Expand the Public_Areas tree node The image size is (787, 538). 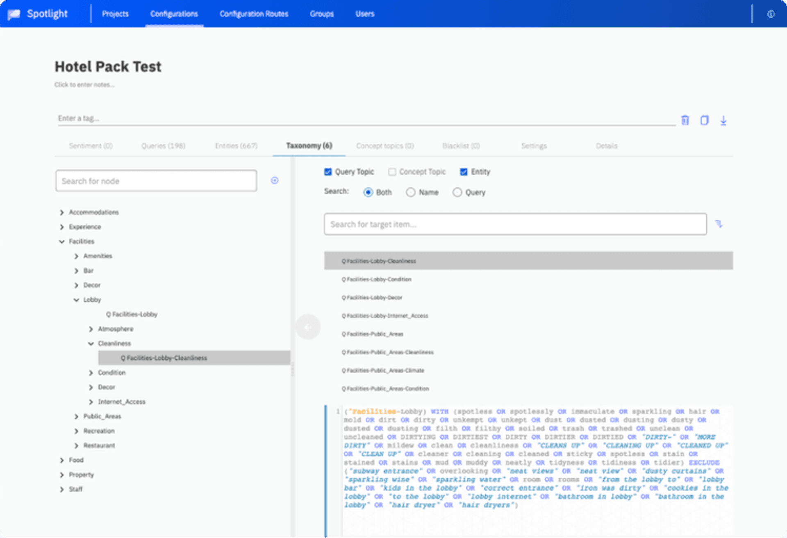click(x=76, y=416)
